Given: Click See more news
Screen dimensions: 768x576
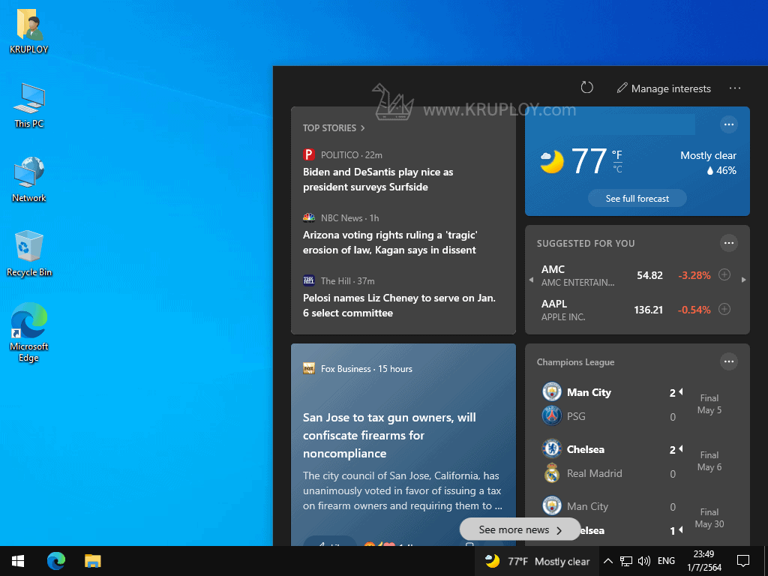Looking at the screenshot, I should [x=520, y=529].
